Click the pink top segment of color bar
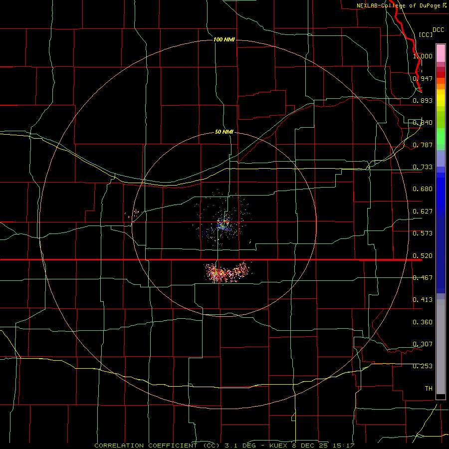The image size is (449, 449). [441, 53]
